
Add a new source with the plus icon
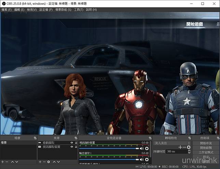[x=40, y=162]
